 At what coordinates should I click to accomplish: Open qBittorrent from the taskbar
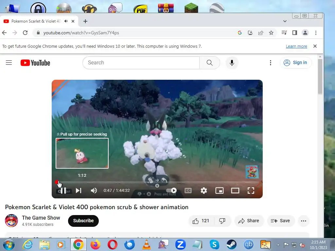click(x=249, y=244)
